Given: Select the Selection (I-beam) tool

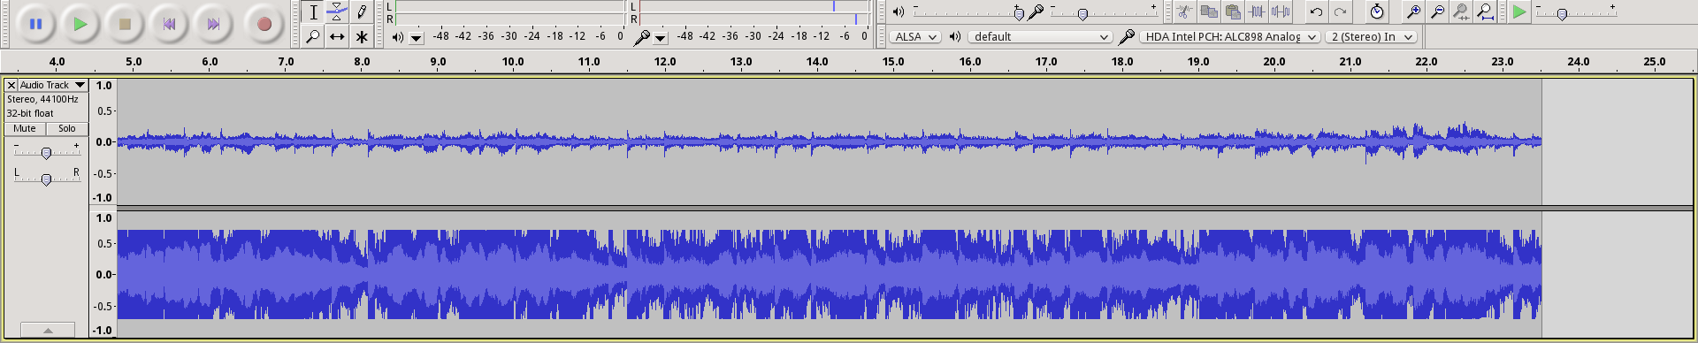Looking at the screenshot, I should click(313, 12).
